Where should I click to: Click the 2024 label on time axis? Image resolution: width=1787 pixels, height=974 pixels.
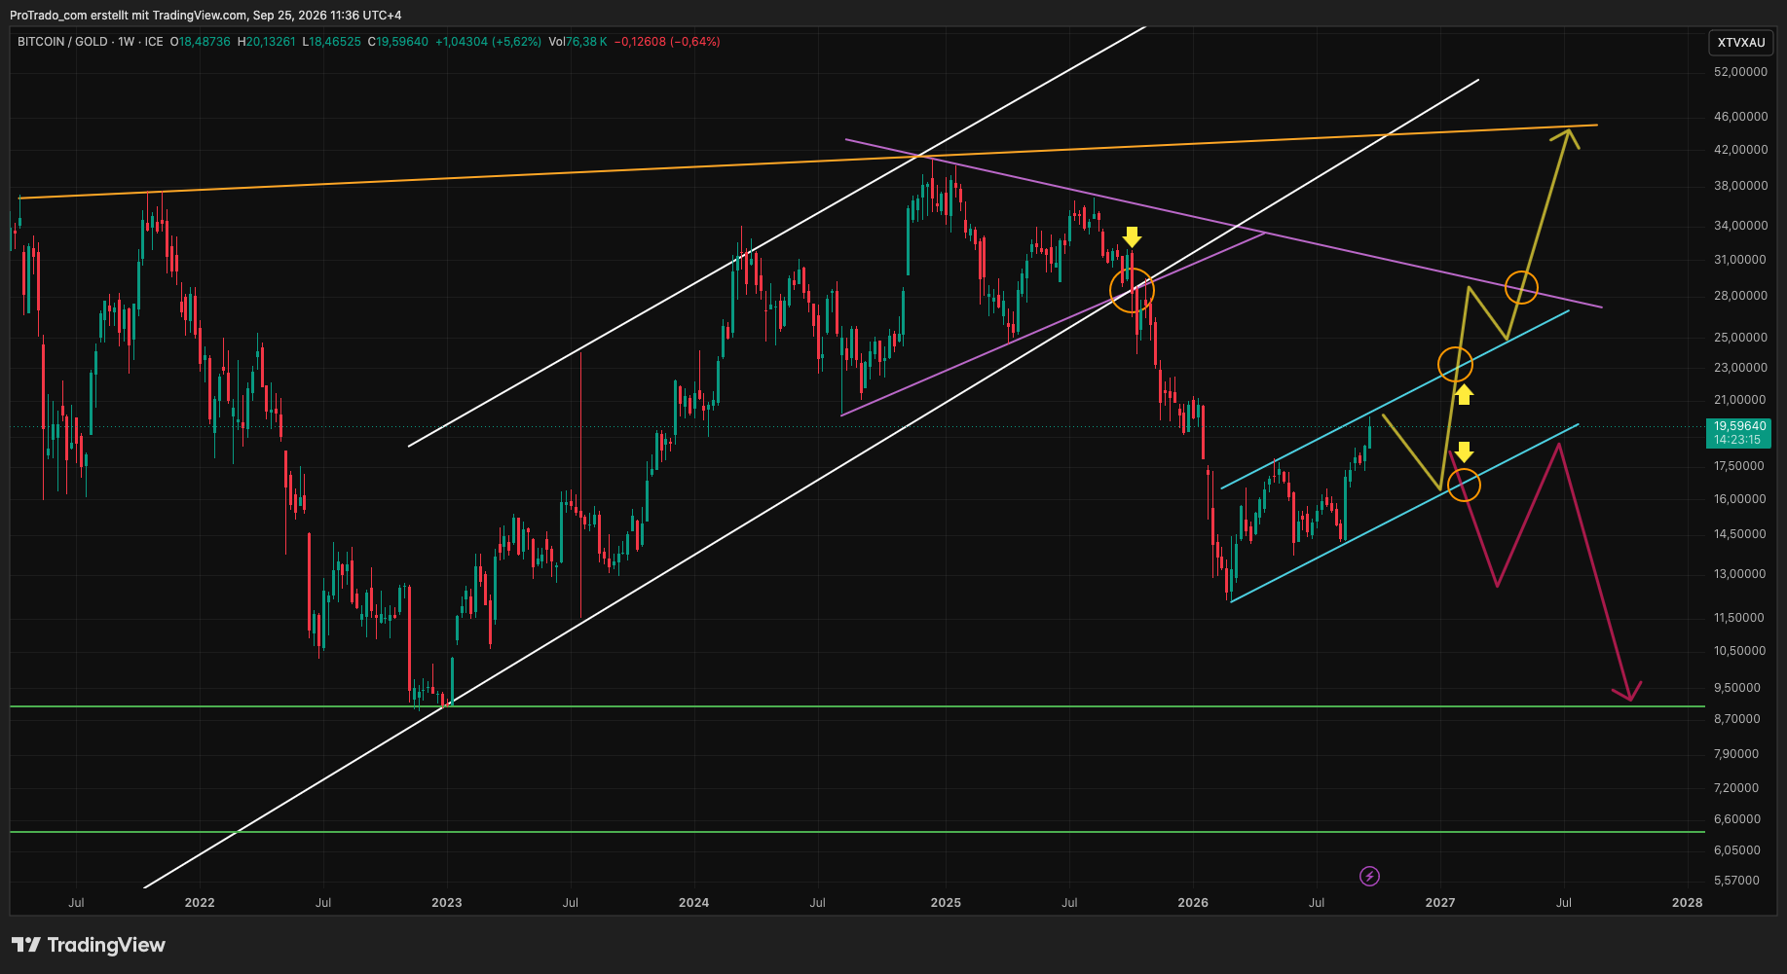pyautogui.click(x=694, y=903)
